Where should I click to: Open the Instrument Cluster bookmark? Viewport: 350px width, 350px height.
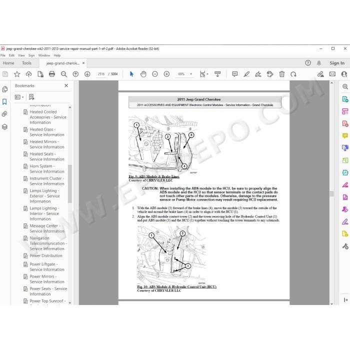(46, 181)
